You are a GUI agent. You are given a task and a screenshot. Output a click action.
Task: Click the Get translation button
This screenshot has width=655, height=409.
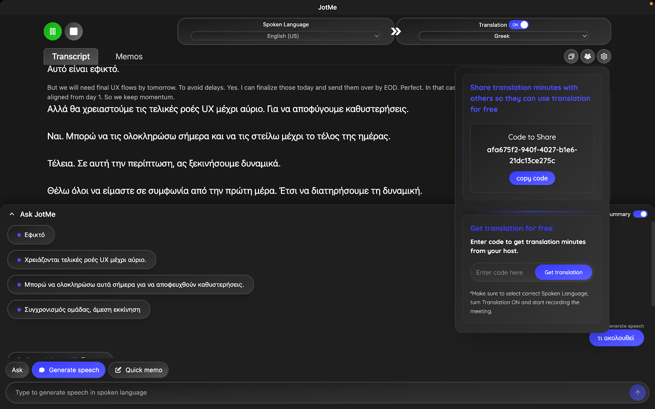click(563, 272)
